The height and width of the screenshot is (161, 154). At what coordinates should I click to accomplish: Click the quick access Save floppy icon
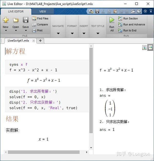coord(97,11)
